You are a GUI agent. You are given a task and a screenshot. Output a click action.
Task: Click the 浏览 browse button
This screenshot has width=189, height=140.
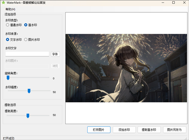coord(55,66)
